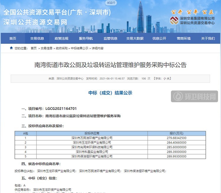Click the 首页 breadcrumb link
The image size is (221, 193).
pyautogui.click(x=34, y=48)
